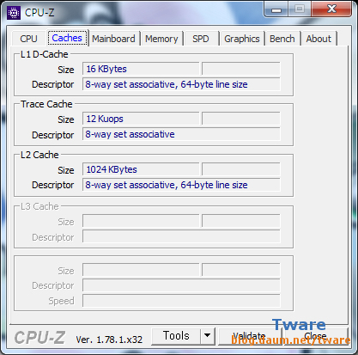Close CPU-Z with the title bar X
The width and height of the screenshot is (358, 355).
point(331,9)
